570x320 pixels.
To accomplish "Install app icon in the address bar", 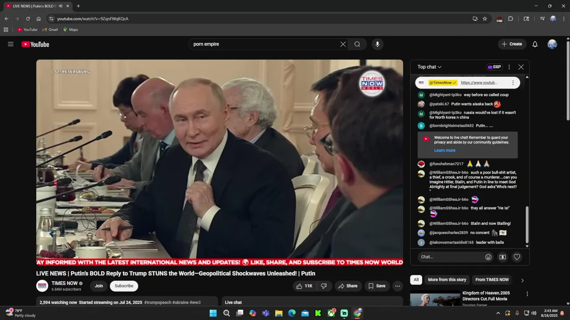I will click(x=475, y=19).
